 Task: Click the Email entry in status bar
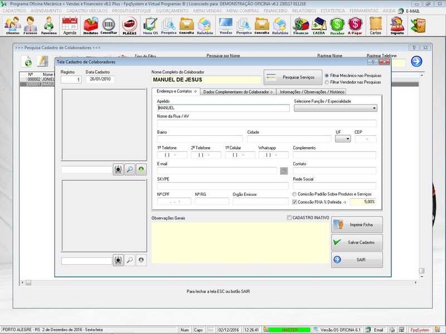click(x=378, y=330)
